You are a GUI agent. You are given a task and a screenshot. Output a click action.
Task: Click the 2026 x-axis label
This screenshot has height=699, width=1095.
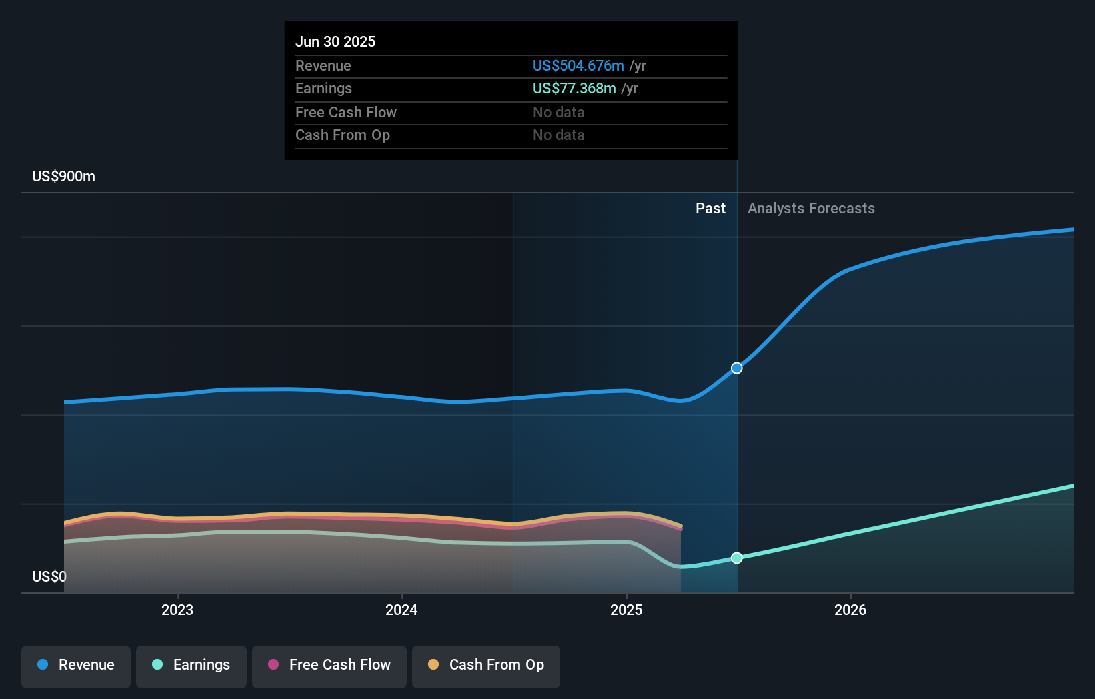point(850,610)
